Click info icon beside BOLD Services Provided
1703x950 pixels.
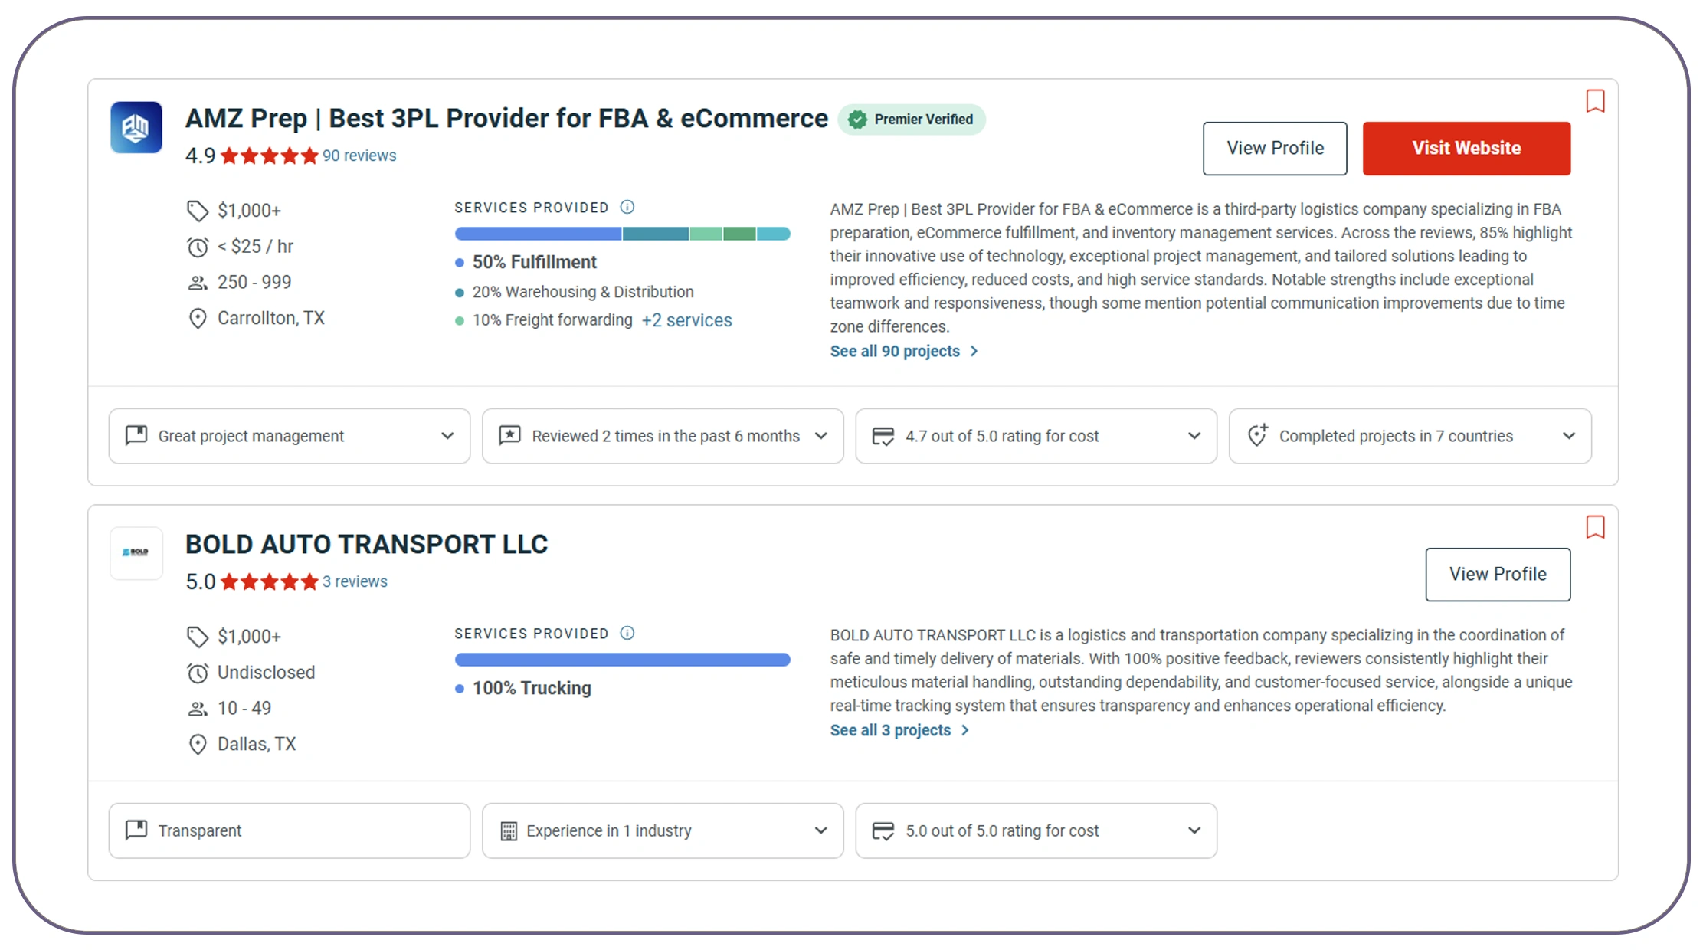627,633
